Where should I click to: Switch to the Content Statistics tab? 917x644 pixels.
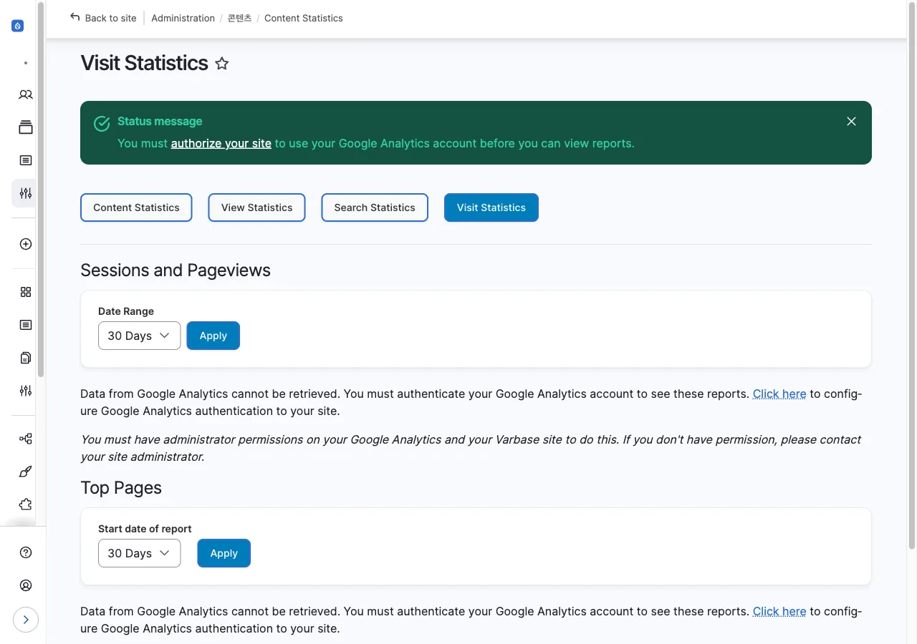click(136, 208)
